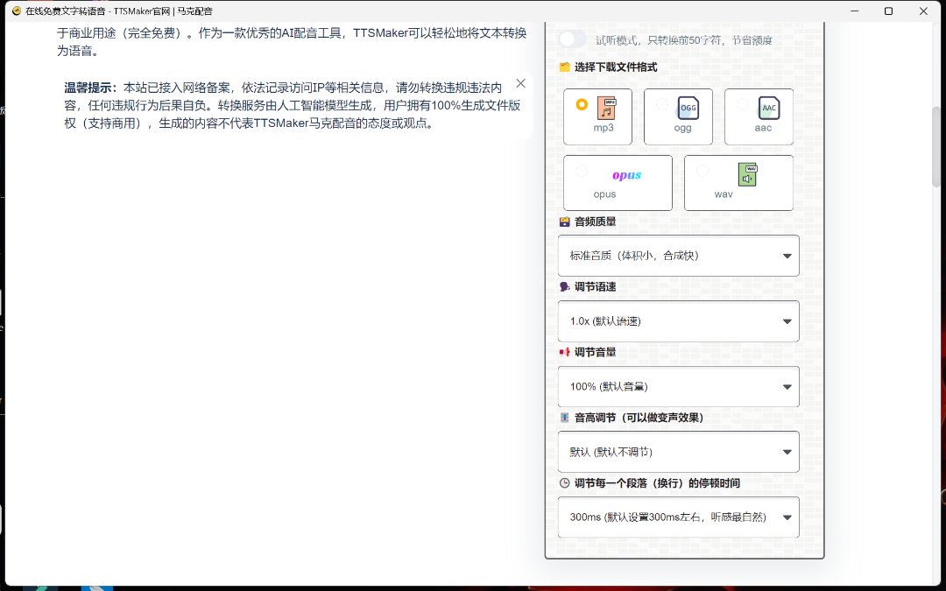946x591 pixels.
Task: Click the colorful opus logo
Action: 626,175
